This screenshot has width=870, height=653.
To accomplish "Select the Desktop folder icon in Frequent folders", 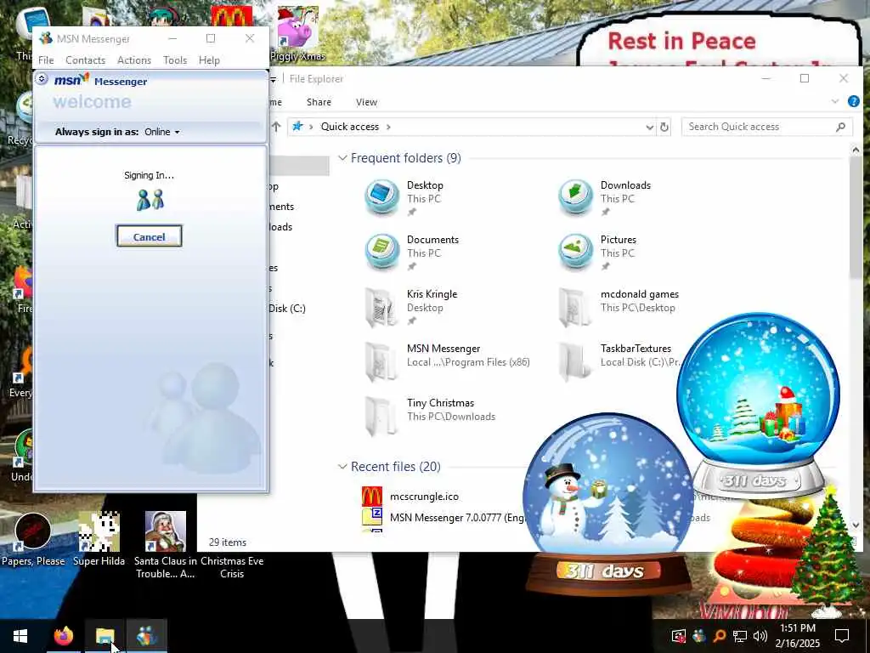I will (381, 197).
